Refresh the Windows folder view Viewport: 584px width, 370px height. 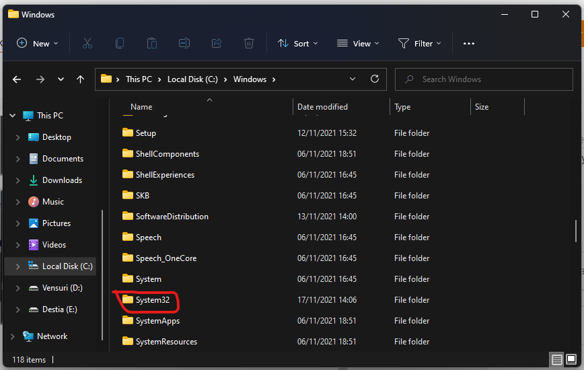tap(375, 79)
